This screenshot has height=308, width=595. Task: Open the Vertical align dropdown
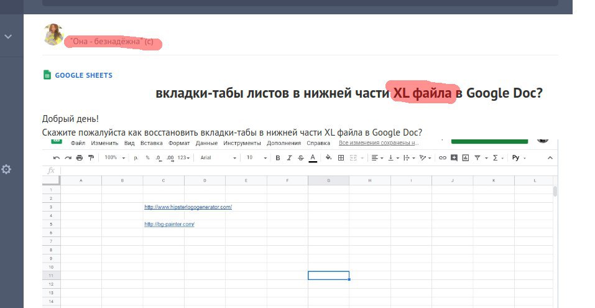[393, 157]
